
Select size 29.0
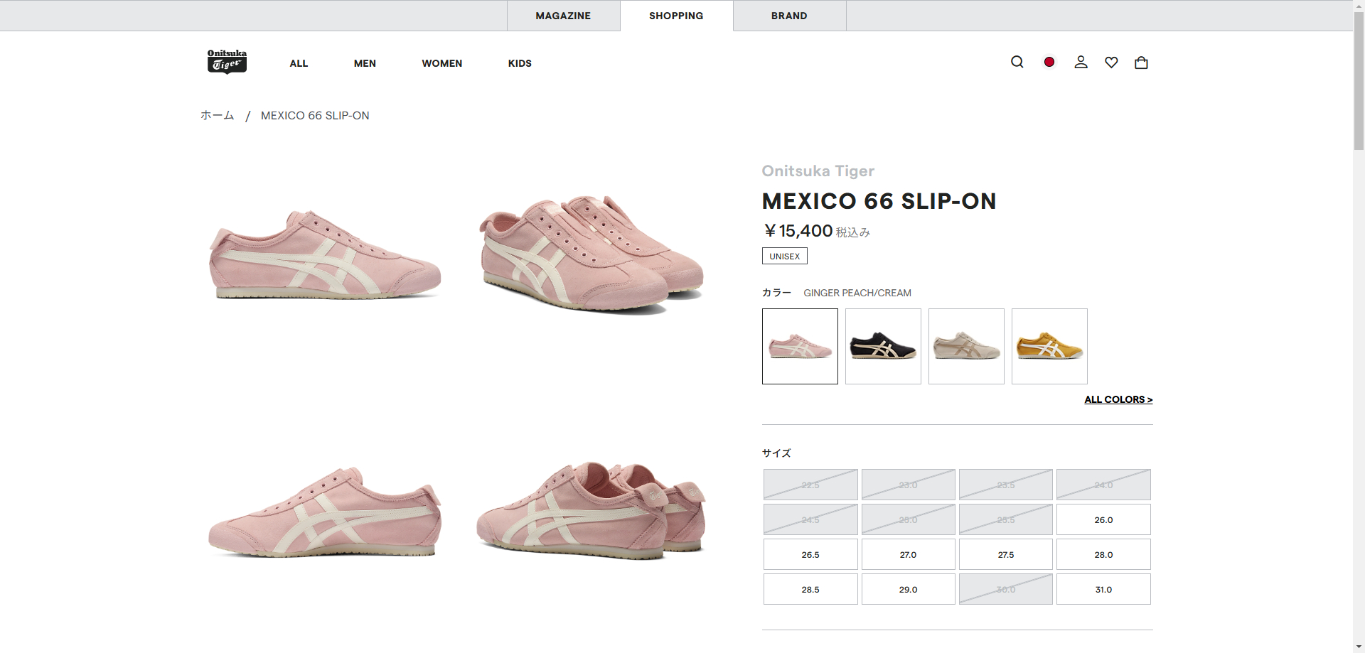pos(908,589)
